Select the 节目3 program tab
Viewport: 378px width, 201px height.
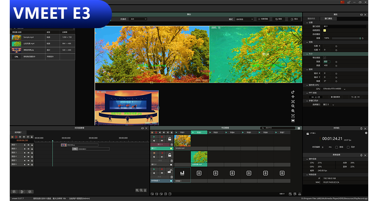pos(215,133)
